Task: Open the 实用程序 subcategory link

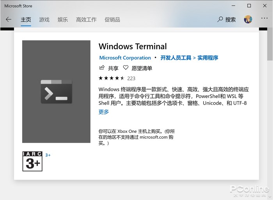Action: pyautogui.click(x=208, y=58)
